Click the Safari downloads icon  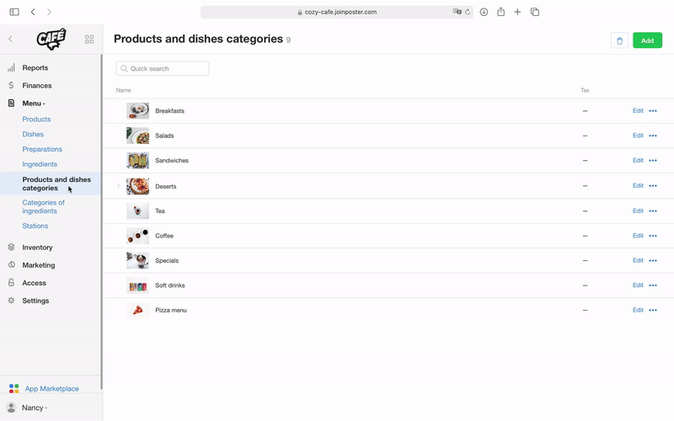click(484, 12)
